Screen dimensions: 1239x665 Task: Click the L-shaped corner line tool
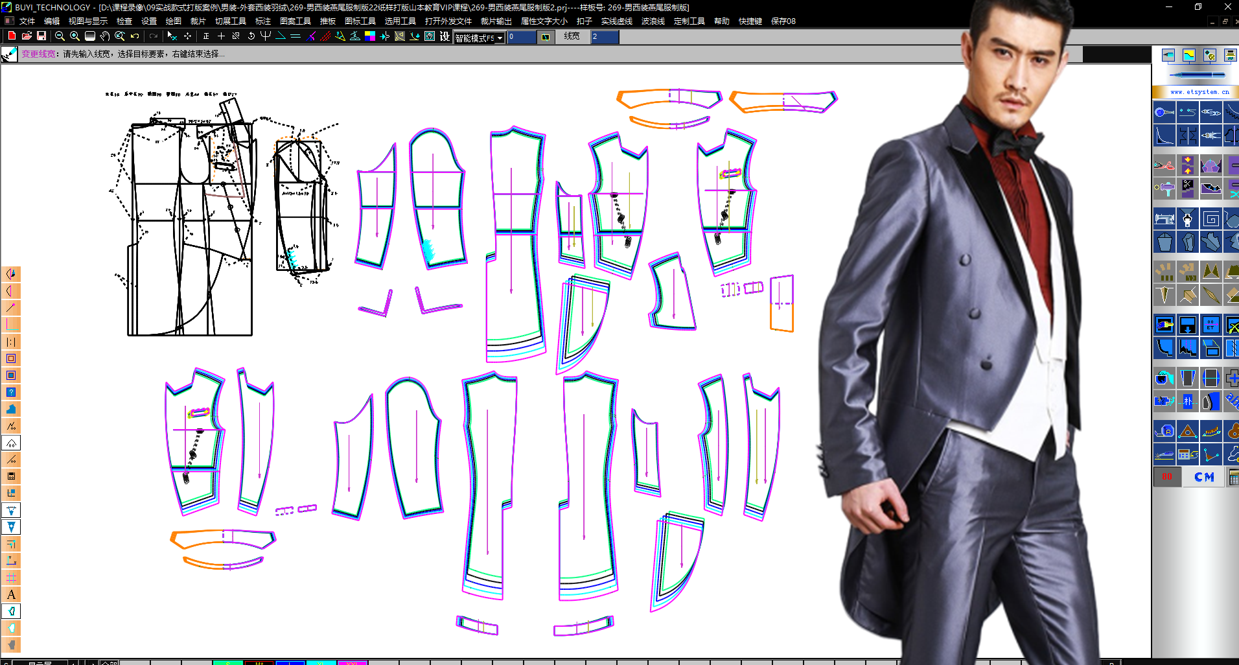pyautogui.click(x=11, y=324)
